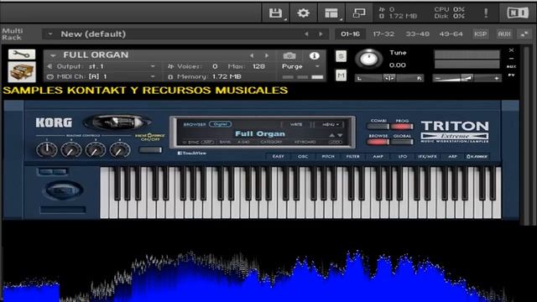537x302 pixels.
Task: Open the FILTER edit tab
Action: coord(352,157)
